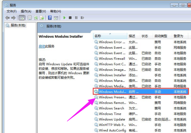Click the Restart service toolbar icon
The image size is (191, 133).
pyautogui.click(x=82, y=18)
